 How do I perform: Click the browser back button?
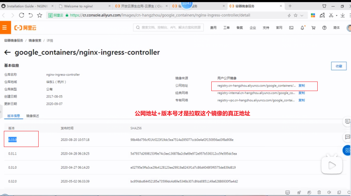click(4, 15)
